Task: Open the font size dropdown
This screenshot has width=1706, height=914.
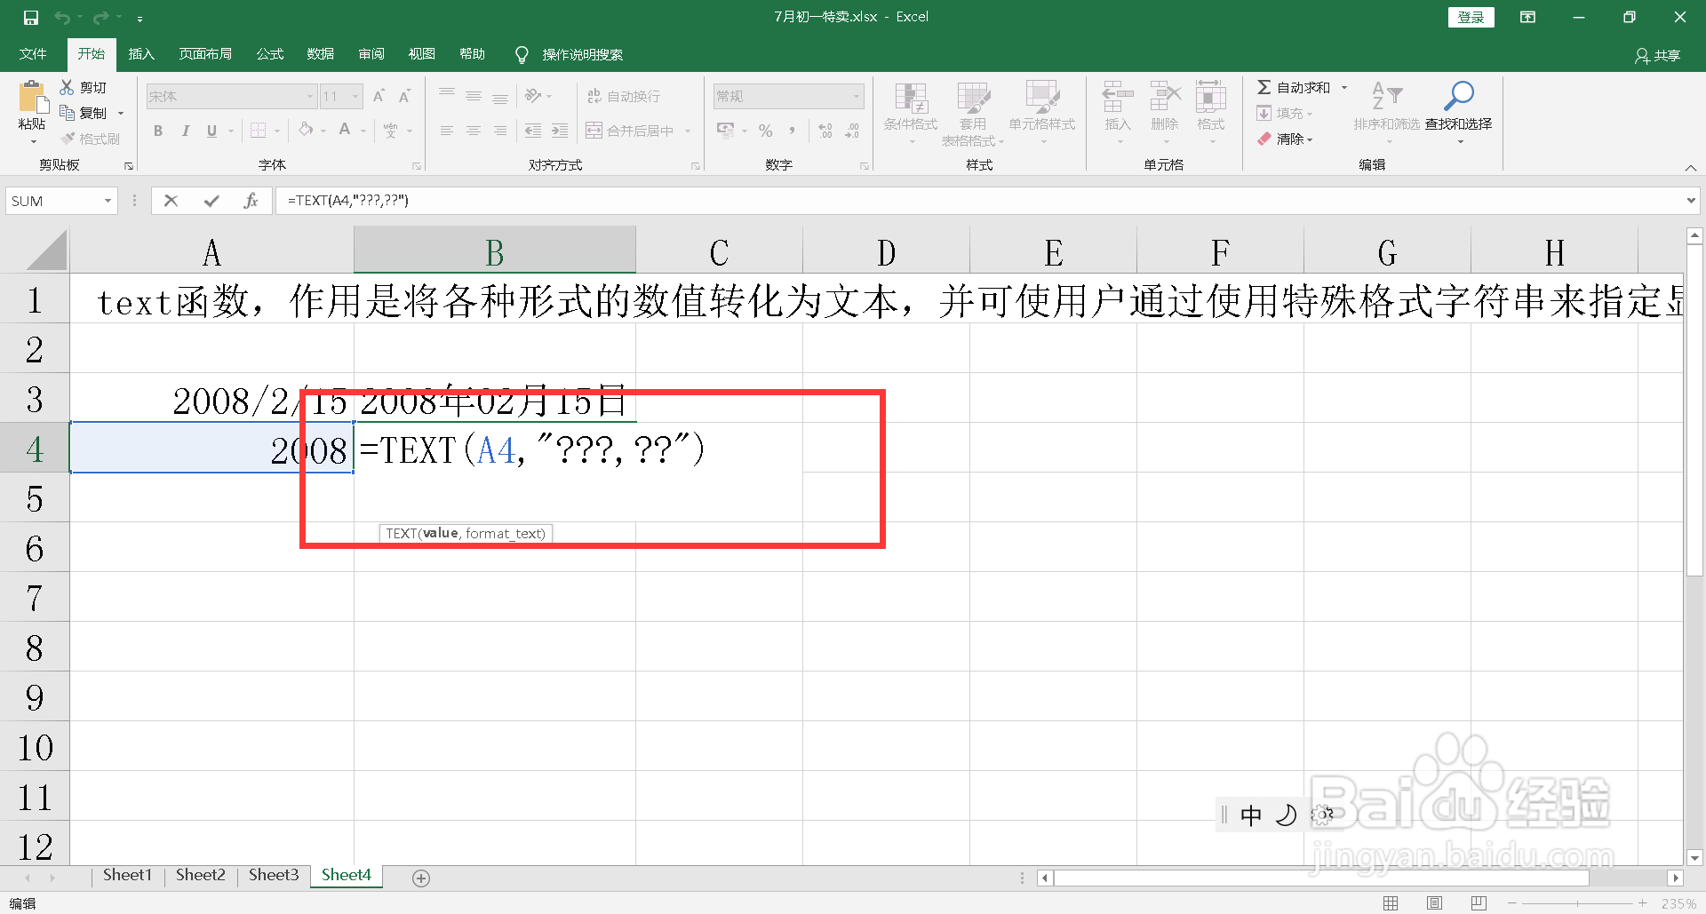Action: tap(354, 96)
